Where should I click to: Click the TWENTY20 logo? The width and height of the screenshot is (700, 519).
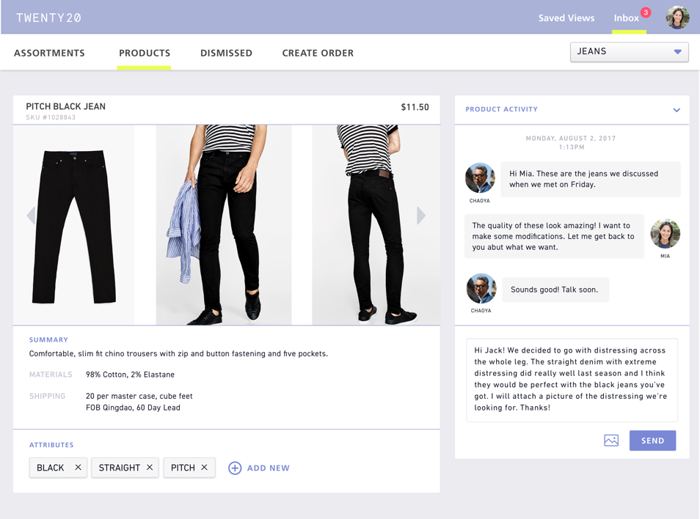click(x=48, y=18)
